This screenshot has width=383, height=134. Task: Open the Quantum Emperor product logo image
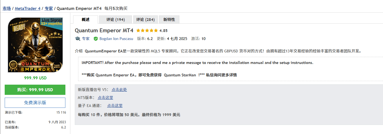pyautogui.click(x=35, y=45)
